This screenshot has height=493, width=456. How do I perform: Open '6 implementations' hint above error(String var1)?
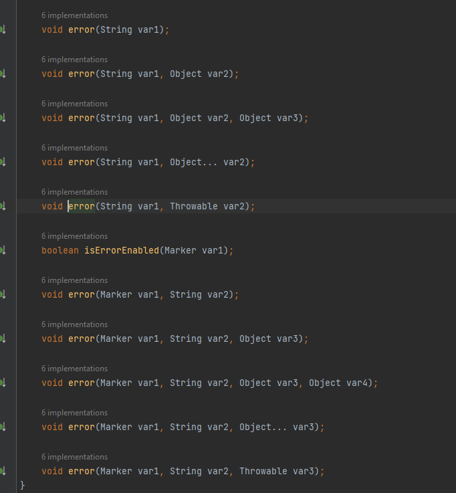[x=74, y=15]
